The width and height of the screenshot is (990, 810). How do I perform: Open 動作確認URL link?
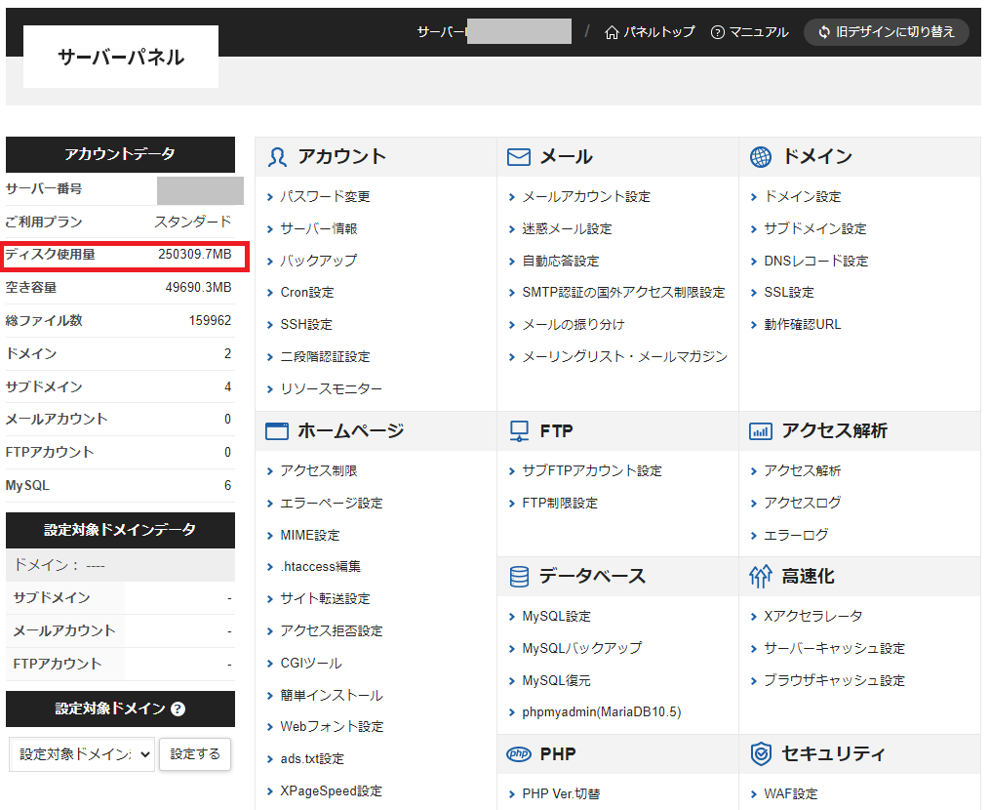click(802, 325)
